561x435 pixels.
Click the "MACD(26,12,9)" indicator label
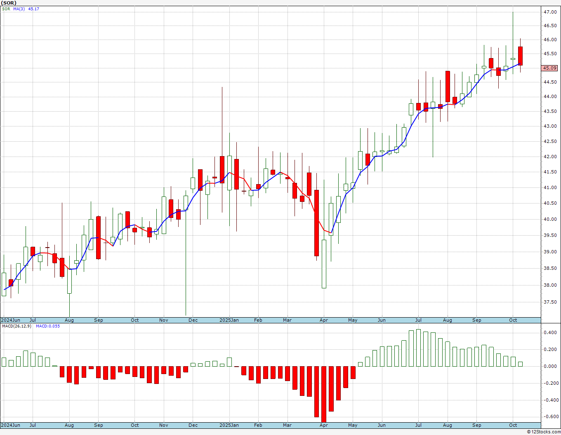tap(16, 326)
